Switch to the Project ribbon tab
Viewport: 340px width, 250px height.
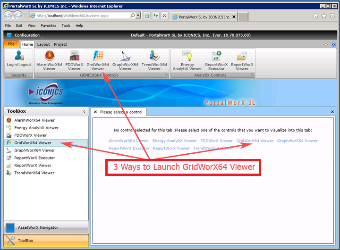click(60, 44)
